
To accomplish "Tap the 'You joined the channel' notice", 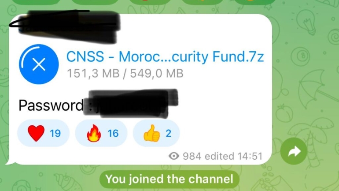I will click(169, 179).
